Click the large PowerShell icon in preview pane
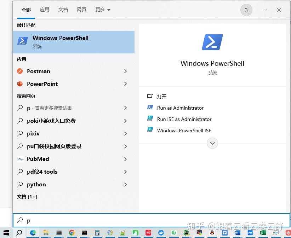The image size is (291, 238). pyautogui.click(x=212, y=42)
